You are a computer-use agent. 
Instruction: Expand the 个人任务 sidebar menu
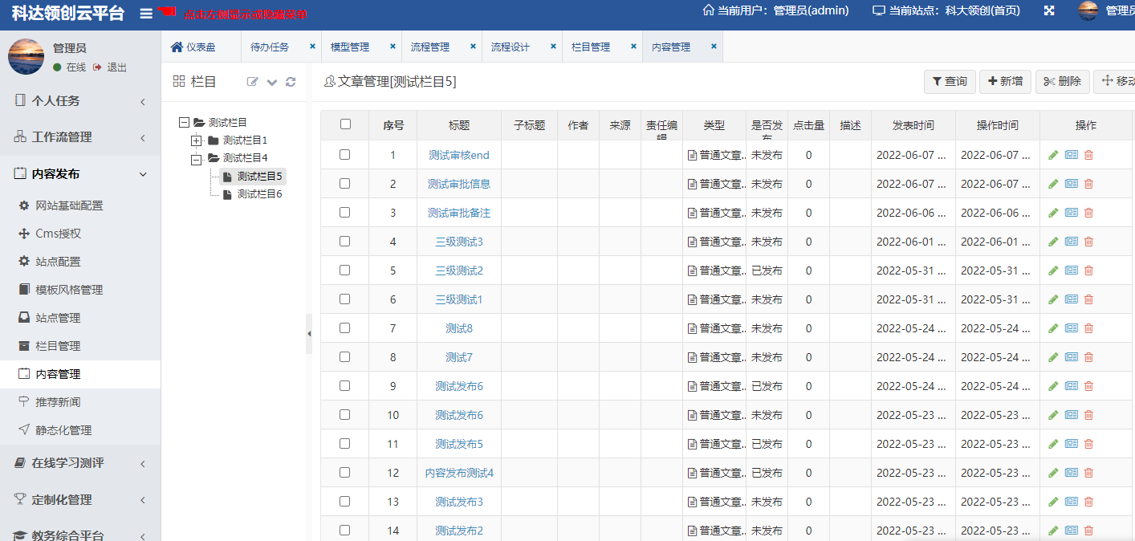coord(80,101)
